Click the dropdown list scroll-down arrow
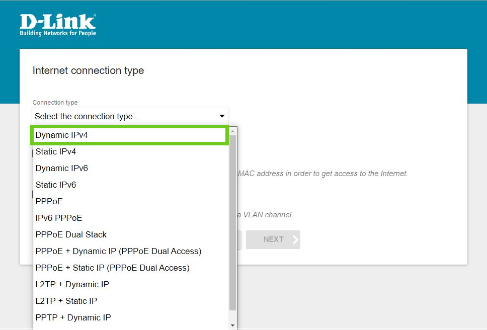487x330 pixels. coord(232,325)
